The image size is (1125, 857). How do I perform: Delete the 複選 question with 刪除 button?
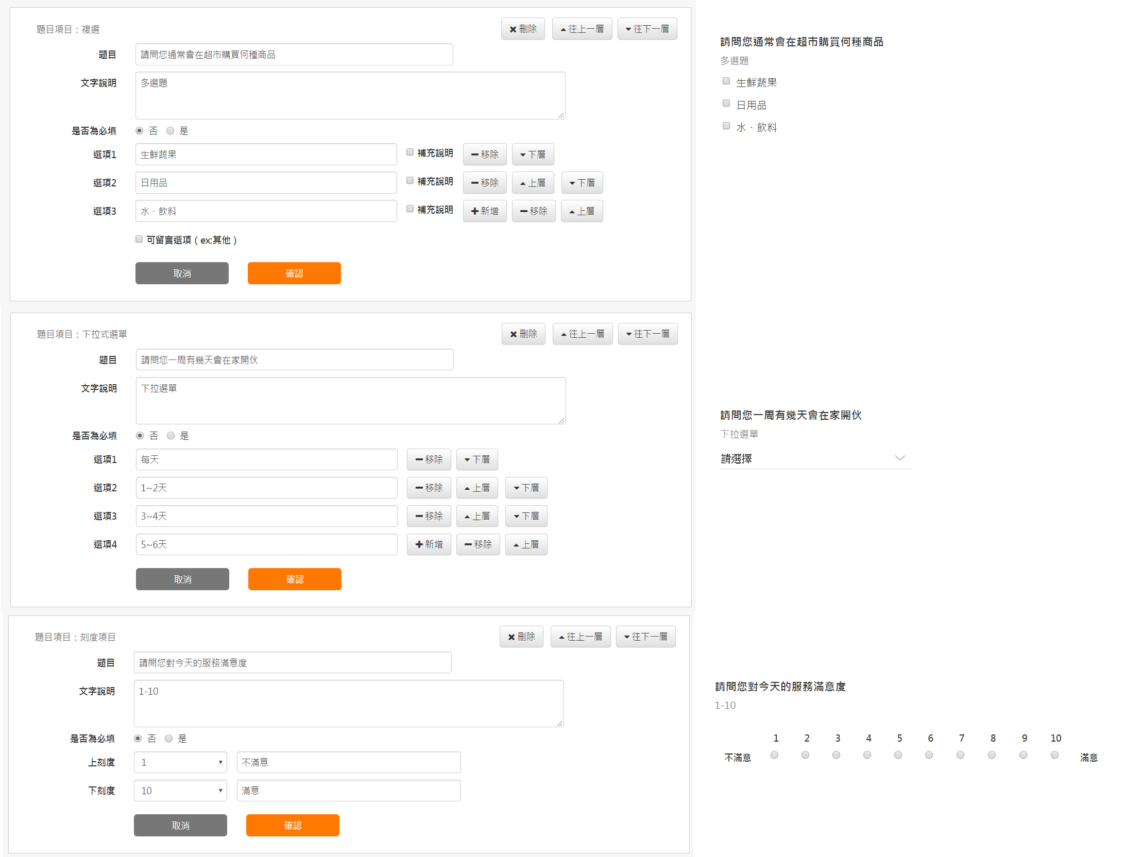(x=522, y=29)
